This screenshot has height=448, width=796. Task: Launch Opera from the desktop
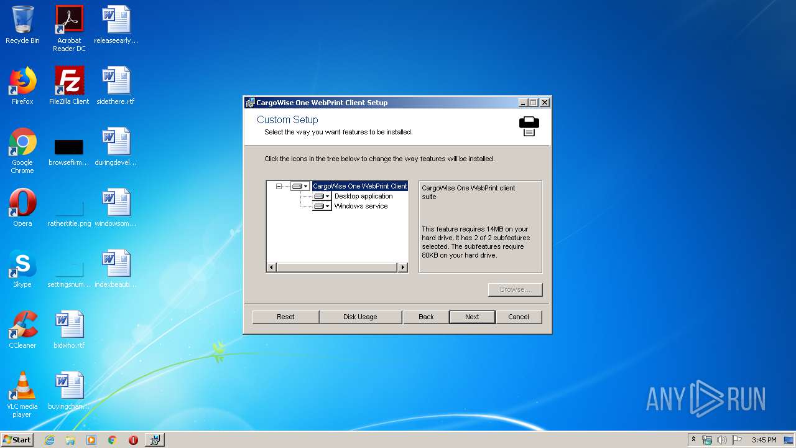22,208
